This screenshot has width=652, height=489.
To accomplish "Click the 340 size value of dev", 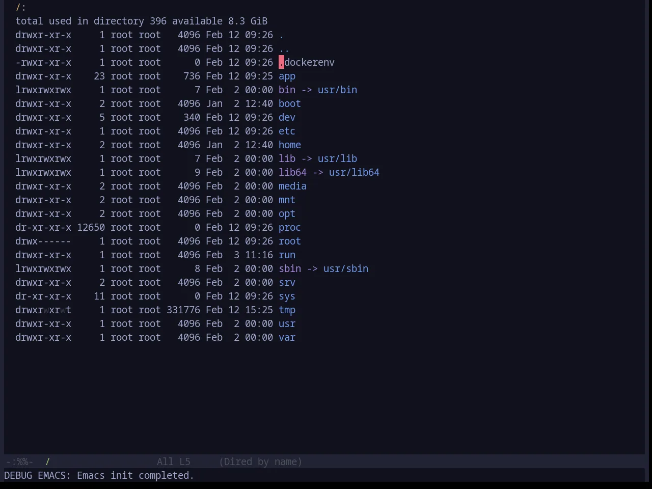I will (x=192, y=118).
